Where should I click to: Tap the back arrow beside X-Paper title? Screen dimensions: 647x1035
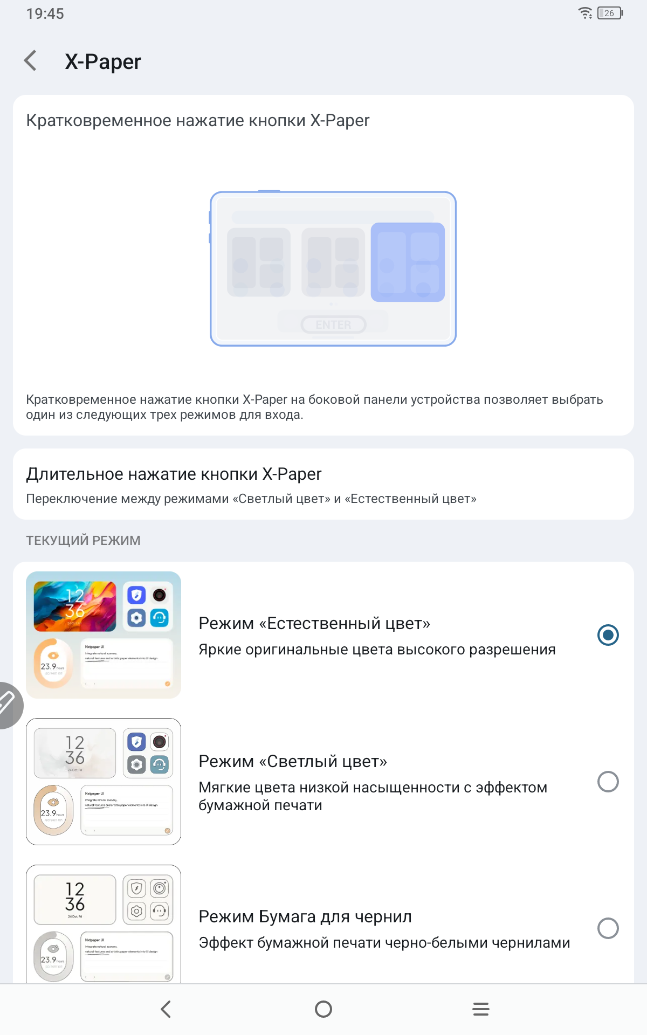[x=31, y=61]
